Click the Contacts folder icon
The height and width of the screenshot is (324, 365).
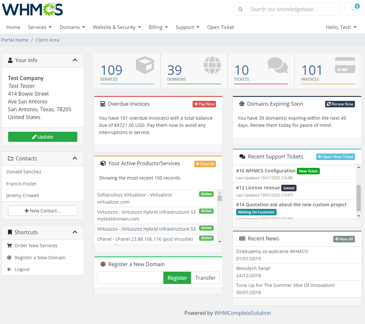coord(10,158)
